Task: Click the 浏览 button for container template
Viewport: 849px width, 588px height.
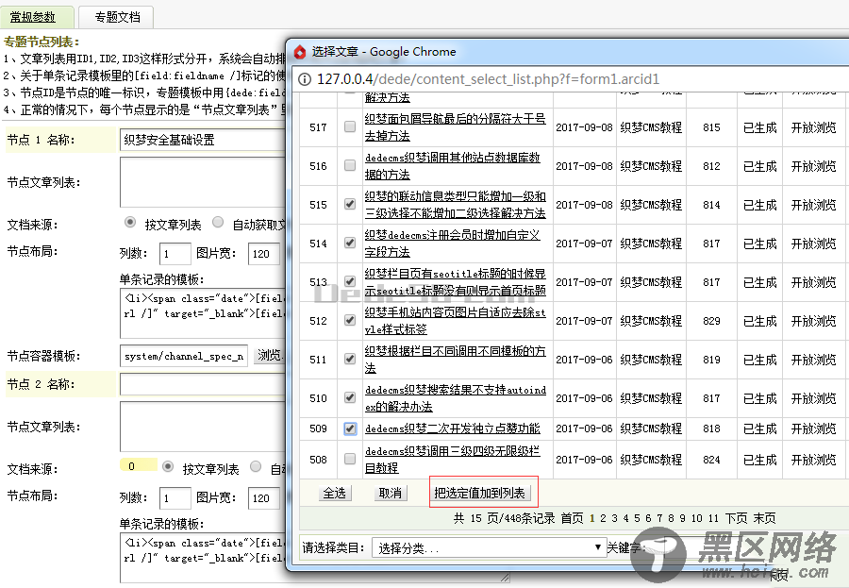Action: click(x=270, y=356)
